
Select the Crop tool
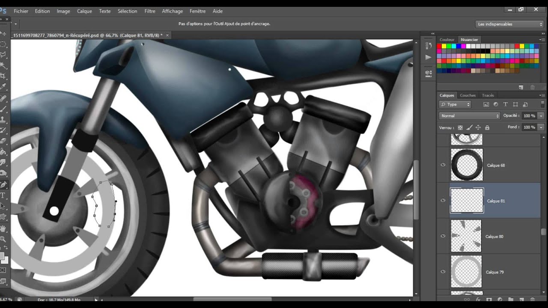(3, 76)
